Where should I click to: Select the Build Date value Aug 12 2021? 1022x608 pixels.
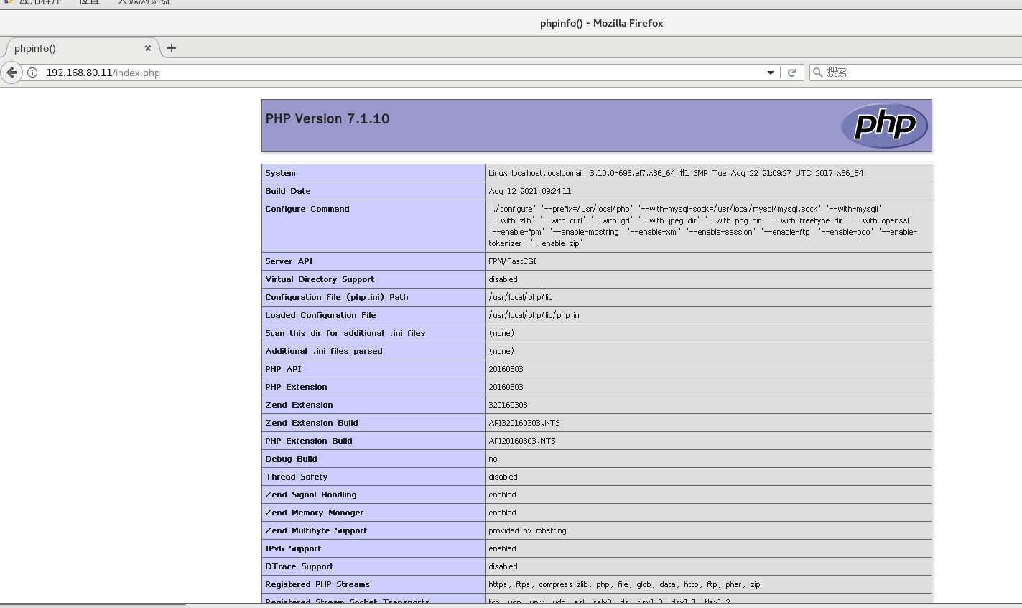pos(530,191)
